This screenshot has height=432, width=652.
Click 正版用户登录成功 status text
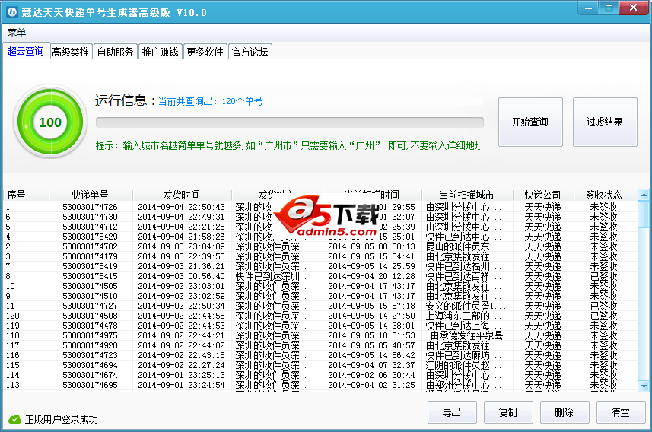(62, 419)
